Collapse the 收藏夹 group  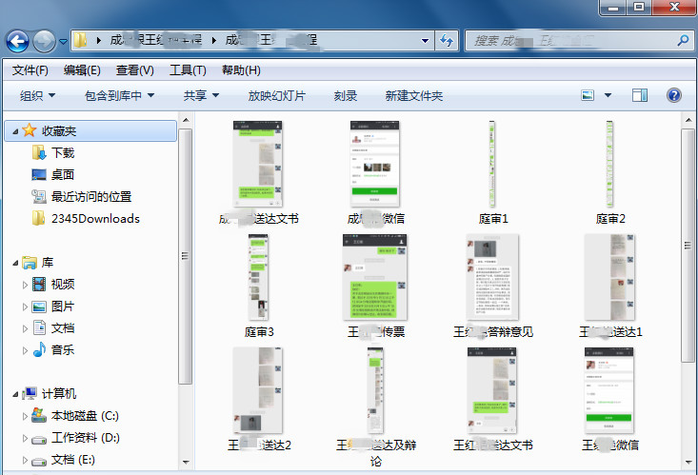pyautogui.click(x=15, y=131)
